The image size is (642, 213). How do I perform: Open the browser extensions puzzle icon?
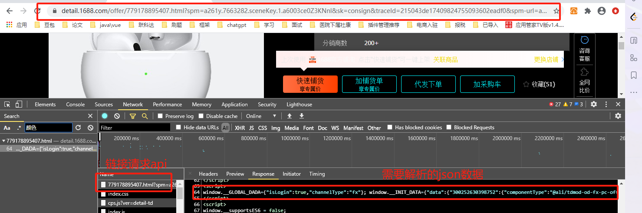tap(588, 11)
